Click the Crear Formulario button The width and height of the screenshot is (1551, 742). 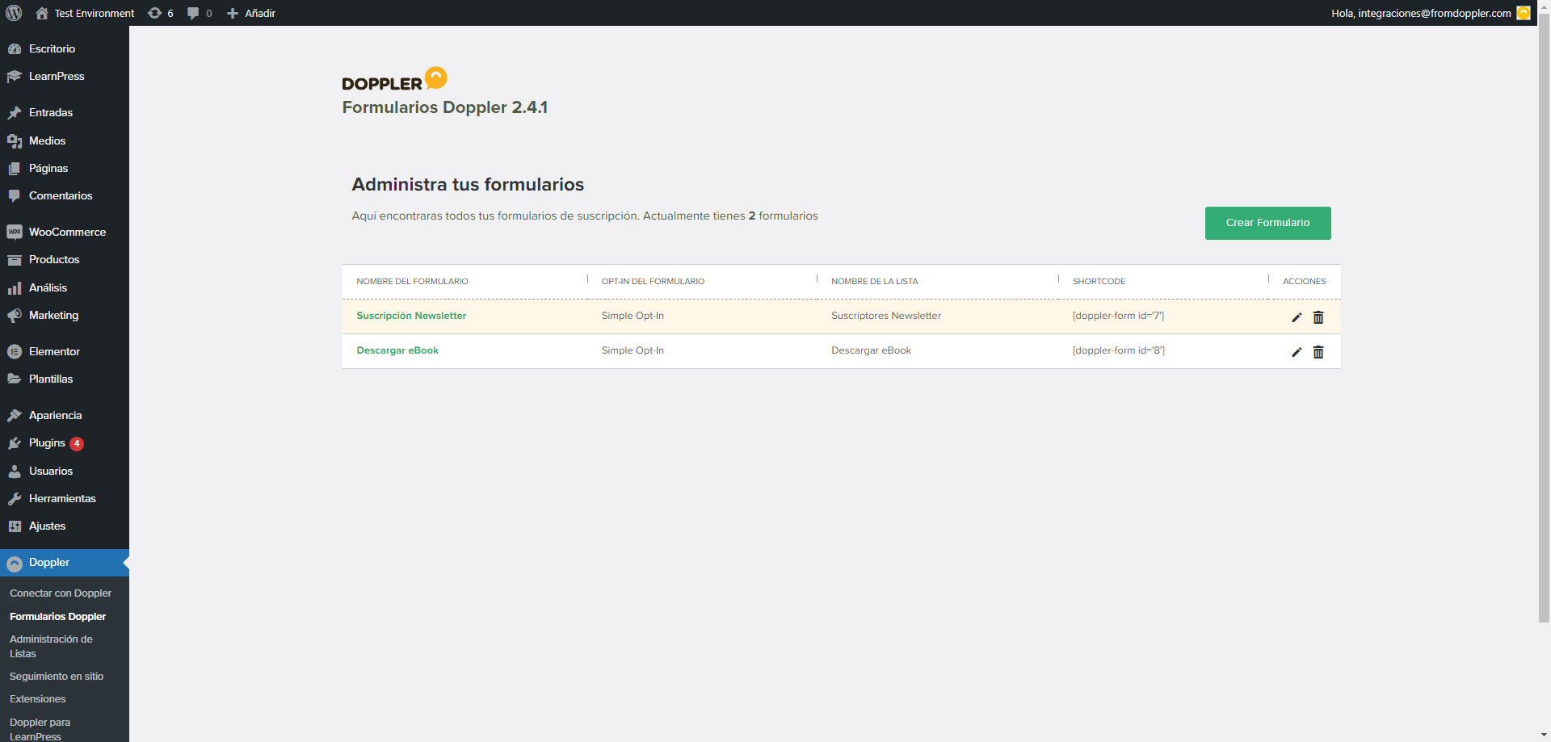pos(1267,223)
